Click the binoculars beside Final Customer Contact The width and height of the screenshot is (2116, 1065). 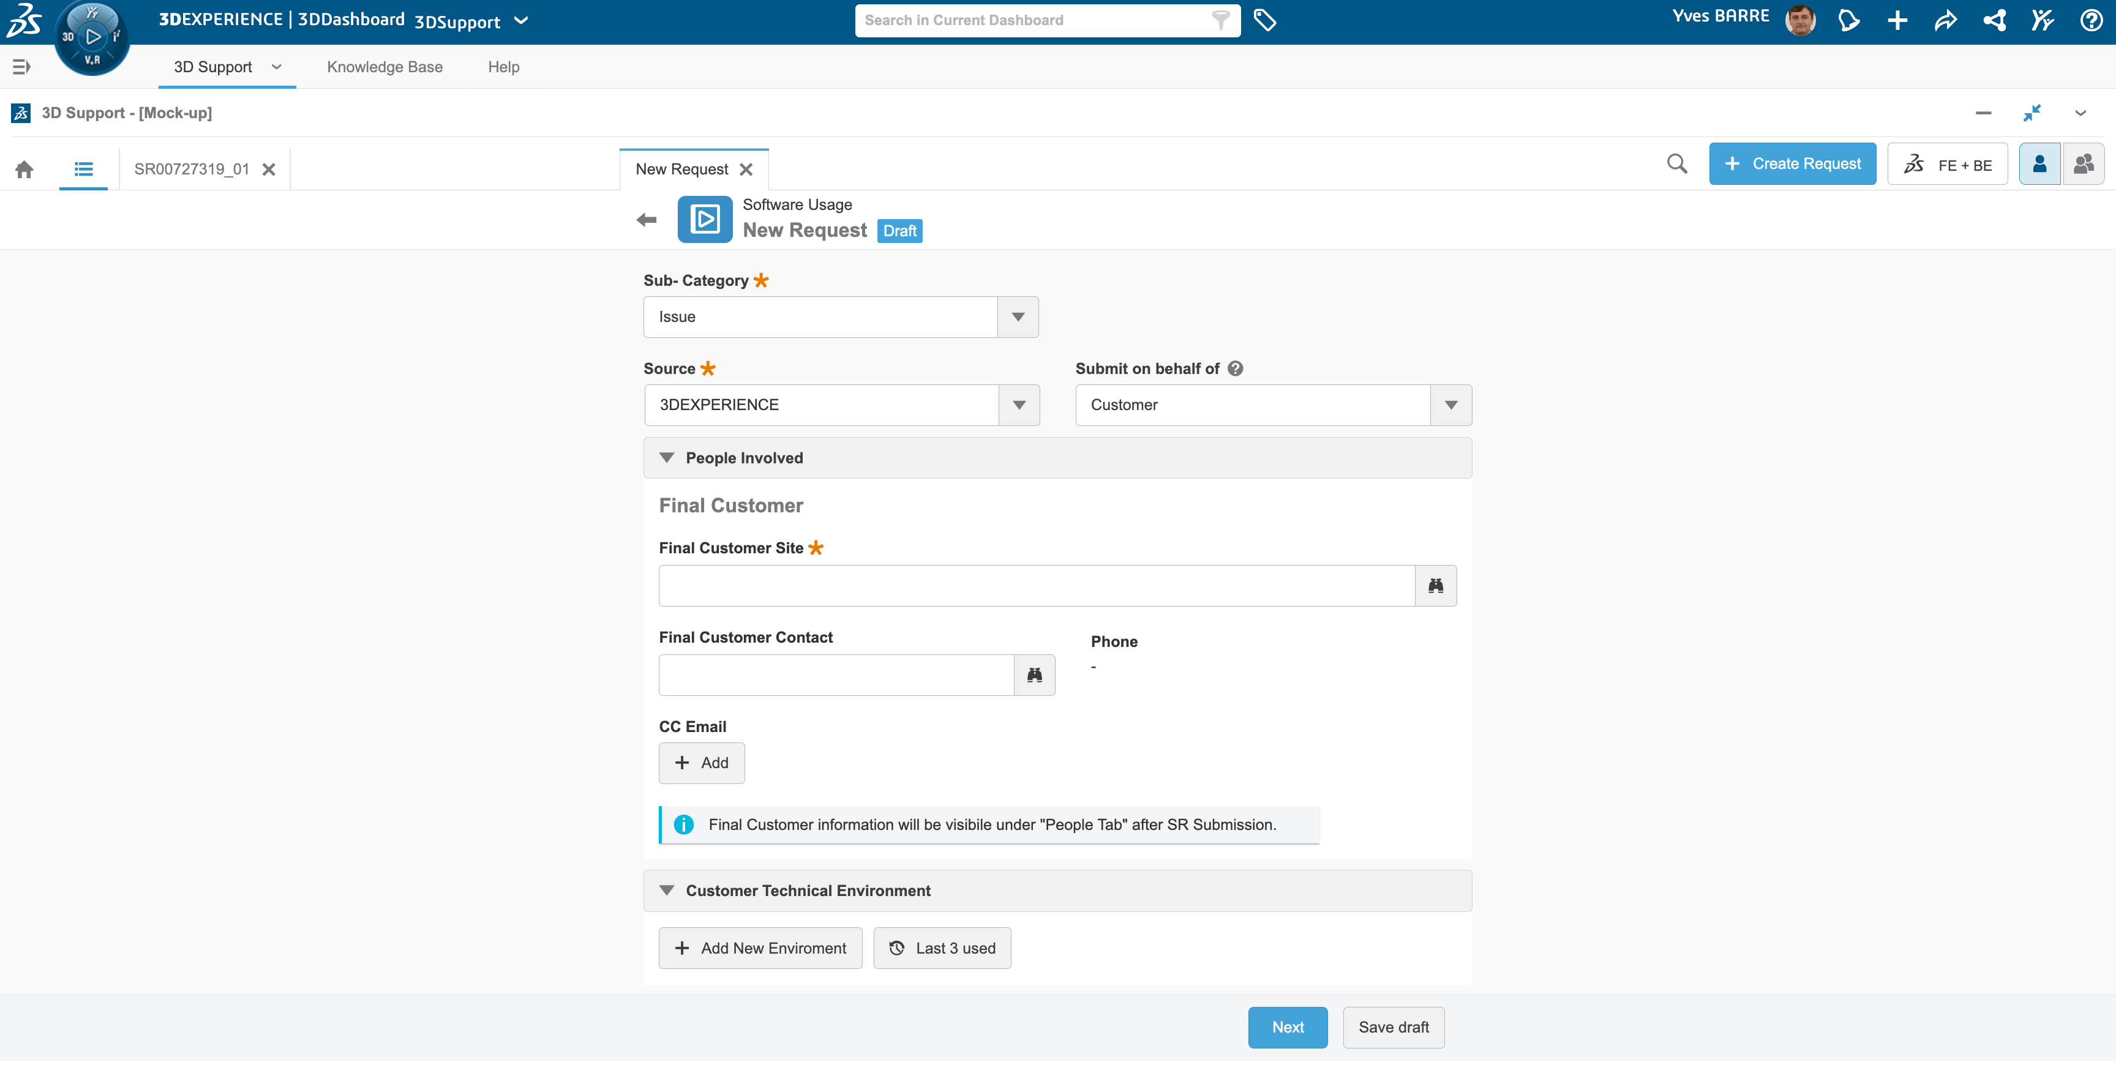1034,676
